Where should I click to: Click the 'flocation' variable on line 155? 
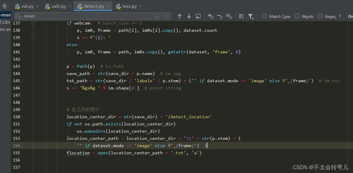pyautogui.click(x=78, y=153)
